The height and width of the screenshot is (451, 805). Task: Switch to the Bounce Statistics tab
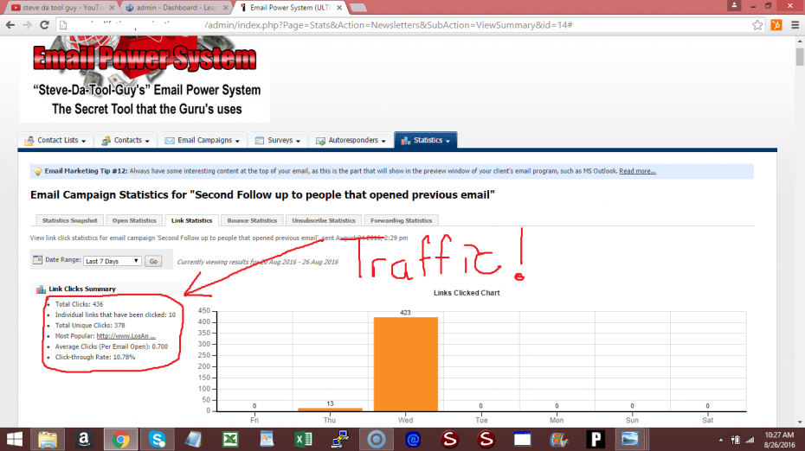(x=251, y=220)
